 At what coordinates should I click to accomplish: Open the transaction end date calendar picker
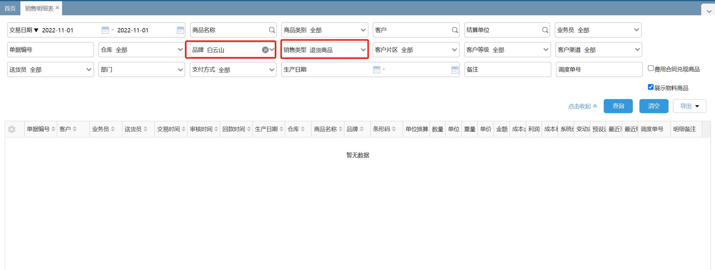[x=180, y=30]
